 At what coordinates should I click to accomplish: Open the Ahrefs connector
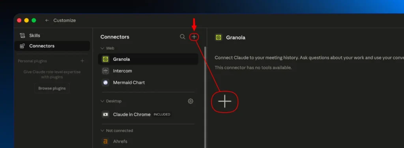click(x=148, y=141)
